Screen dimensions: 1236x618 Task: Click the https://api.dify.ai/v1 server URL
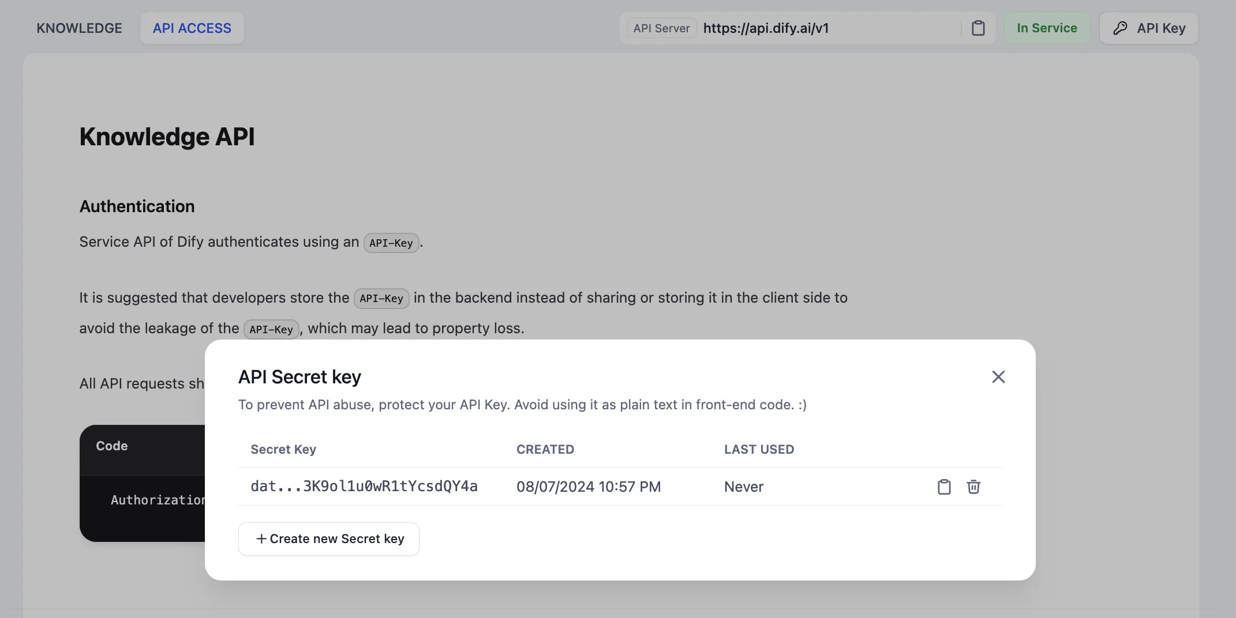tap(766, 28)
